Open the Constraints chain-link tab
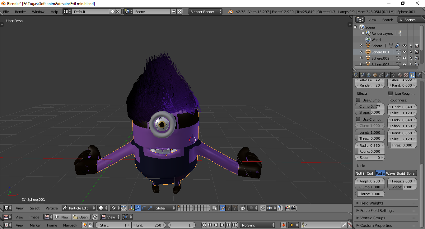 [381, 75]
